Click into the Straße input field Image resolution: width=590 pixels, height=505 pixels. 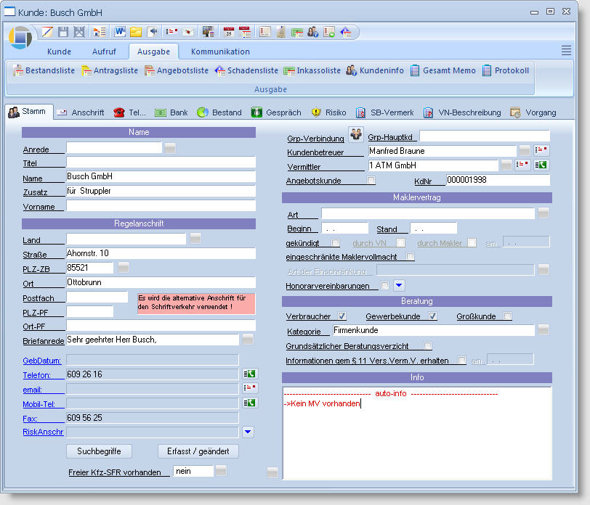coord(161,253)
